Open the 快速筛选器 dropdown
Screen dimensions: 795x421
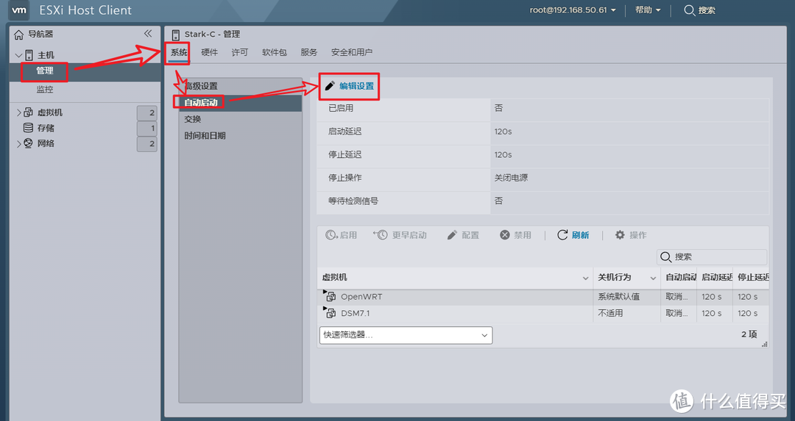click(406, 335)
